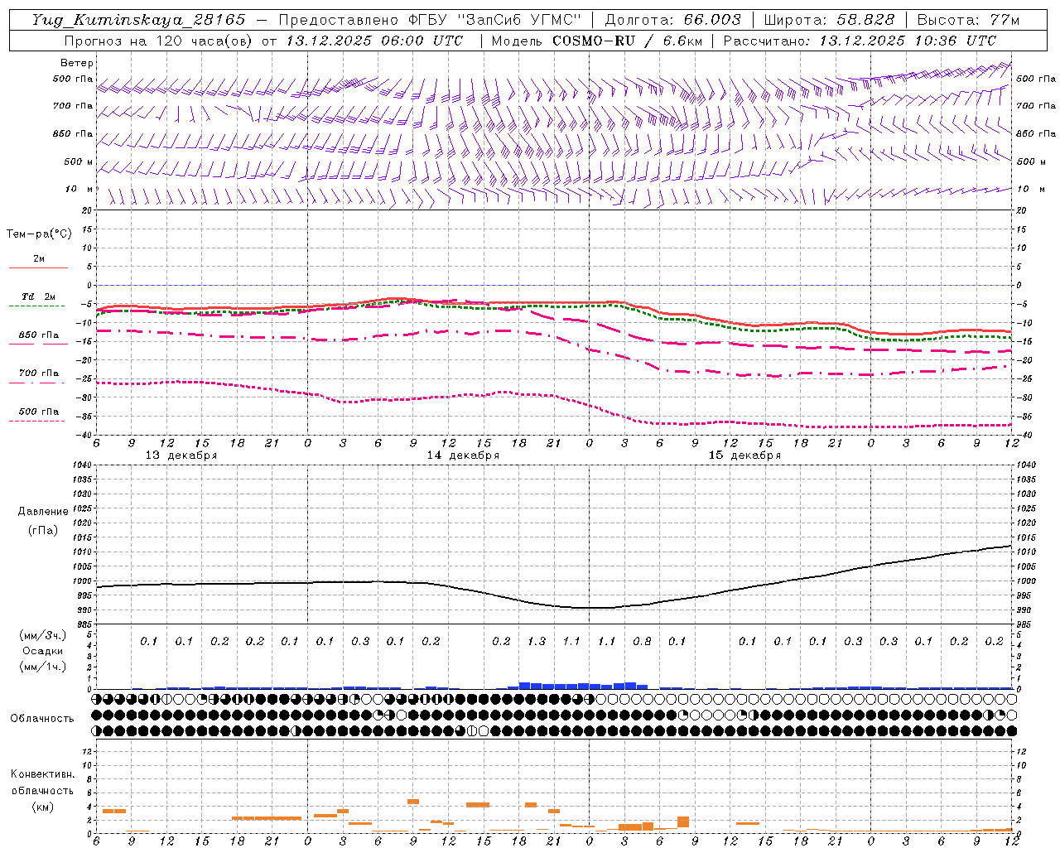Select the Ветер wind panel label
The width and height of the screenshot is (1060, 848).
tap(77, 63)
